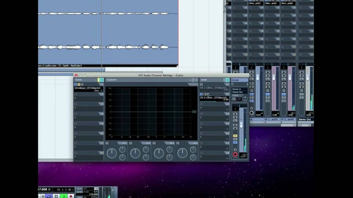Screen dimensions: 353x198
Task: Click the cyan Sends panel header button
Action: [x=228, y=80]
